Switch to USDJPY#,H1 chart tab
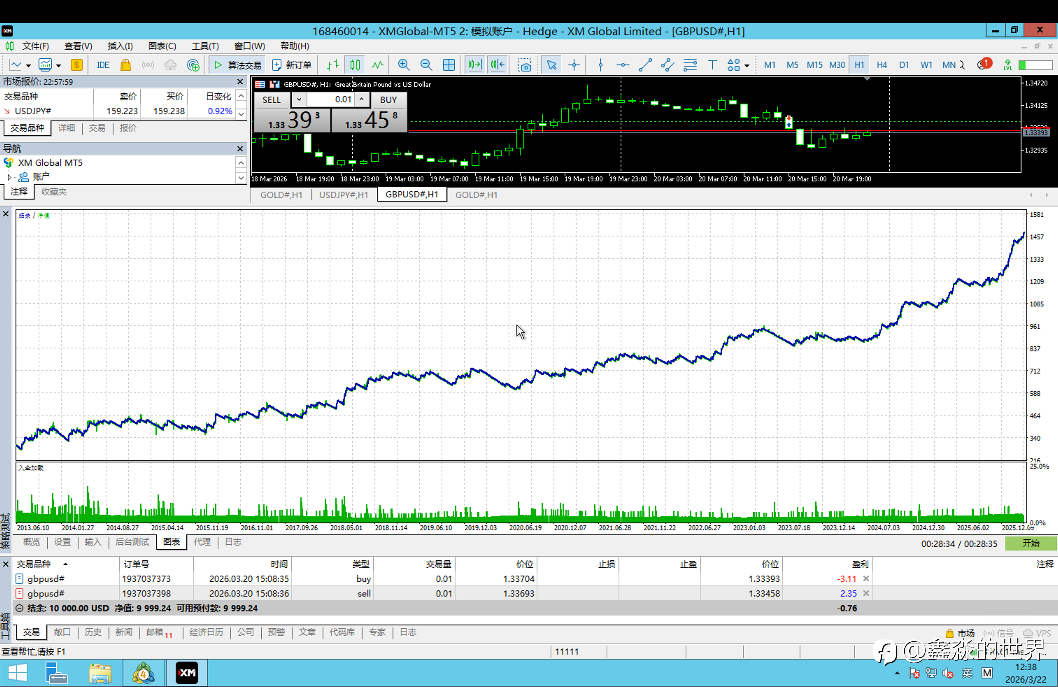1058x687 pixels. click(343, 194)
